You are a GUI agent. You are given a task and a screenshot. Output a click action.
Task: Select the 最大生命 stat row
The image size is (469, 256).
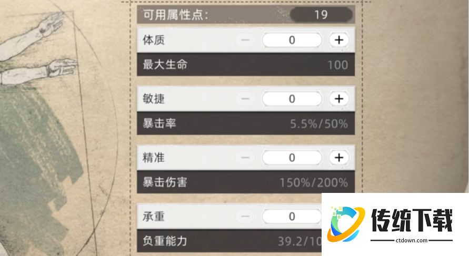(246, 65)
